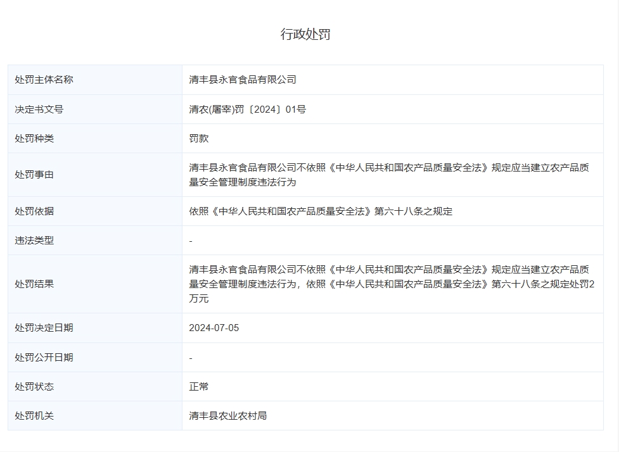Click the 处罚结果 text ending 处罚2万元

point(392,284)
